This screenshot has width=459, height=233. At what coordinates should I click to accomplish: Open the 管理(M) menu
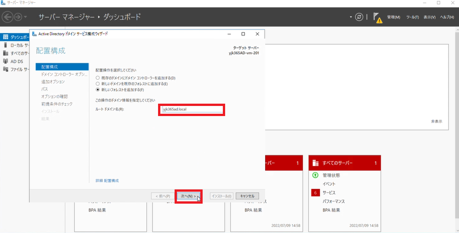pyautogui.click(x=393, y=17)
